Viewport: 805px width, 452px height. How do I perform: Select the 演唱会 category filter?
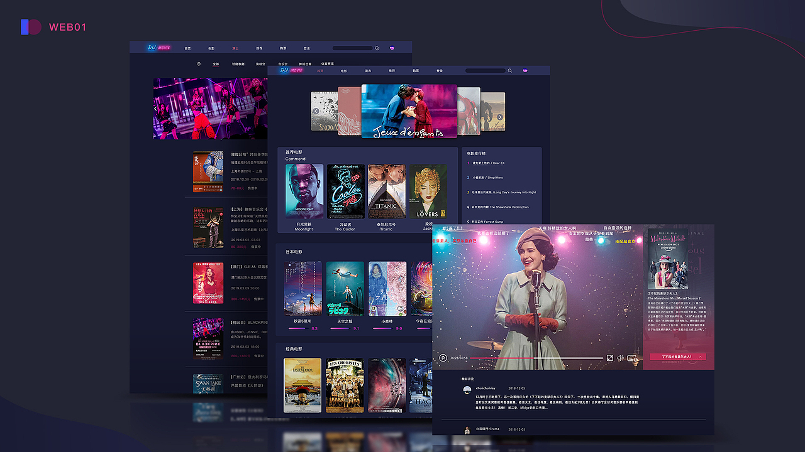click(261, 64)
